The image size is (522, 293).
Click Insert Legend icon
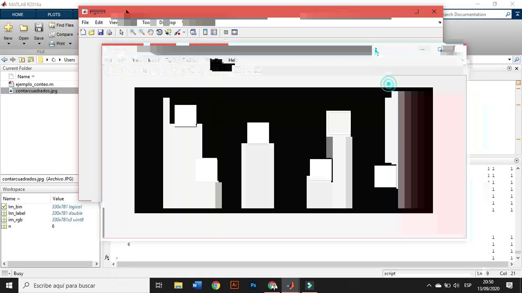pyautogui.click(x=214, y=32)
